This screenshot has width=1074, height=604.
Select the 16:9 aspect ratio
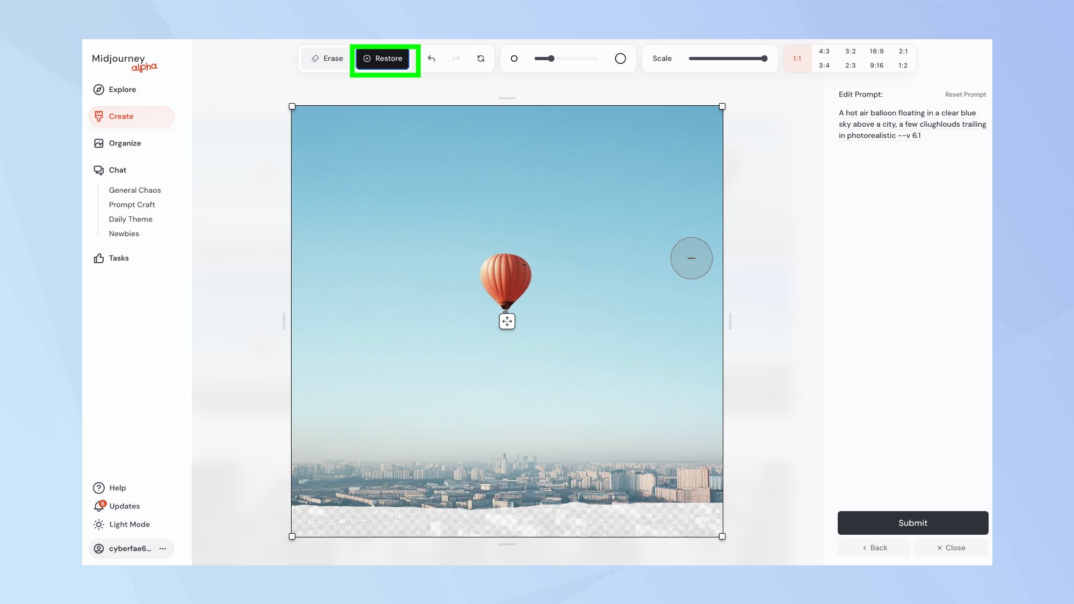point(876,52)
